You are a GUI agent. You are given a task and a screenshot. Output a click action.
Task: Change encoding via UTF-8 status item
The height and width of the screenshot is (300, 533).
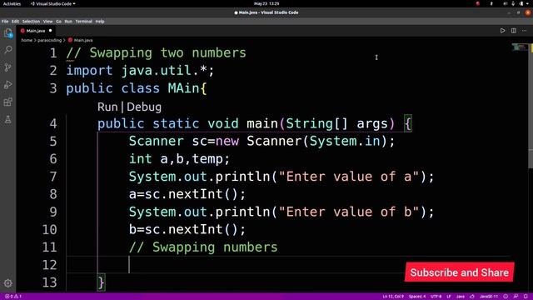436,297
